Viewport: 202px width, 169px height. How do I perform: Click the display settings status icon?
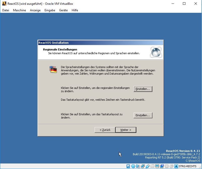pos(157,166)
